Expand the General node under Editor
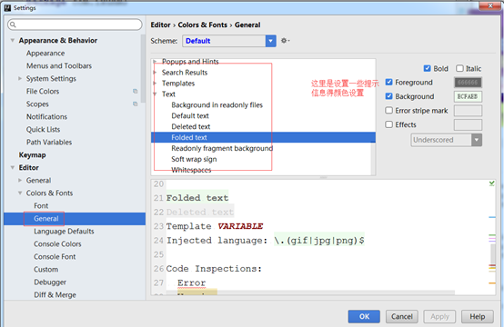This screenshot has width=504, height=327. pyautogui.click(x=20, y=181)
